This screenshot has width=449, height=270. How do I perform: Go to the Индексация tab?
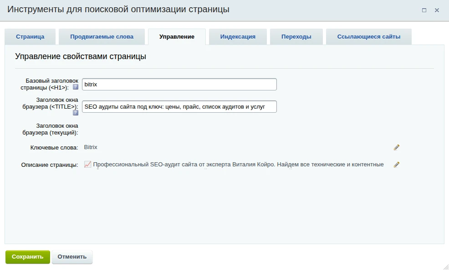coord(238,37)
